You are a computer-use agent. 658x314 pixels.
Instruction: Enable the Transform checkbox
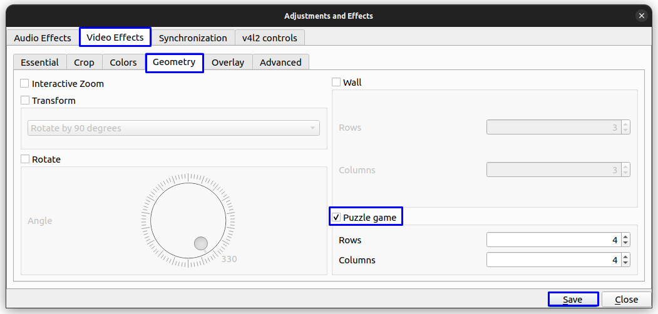[x=25, y=101]
